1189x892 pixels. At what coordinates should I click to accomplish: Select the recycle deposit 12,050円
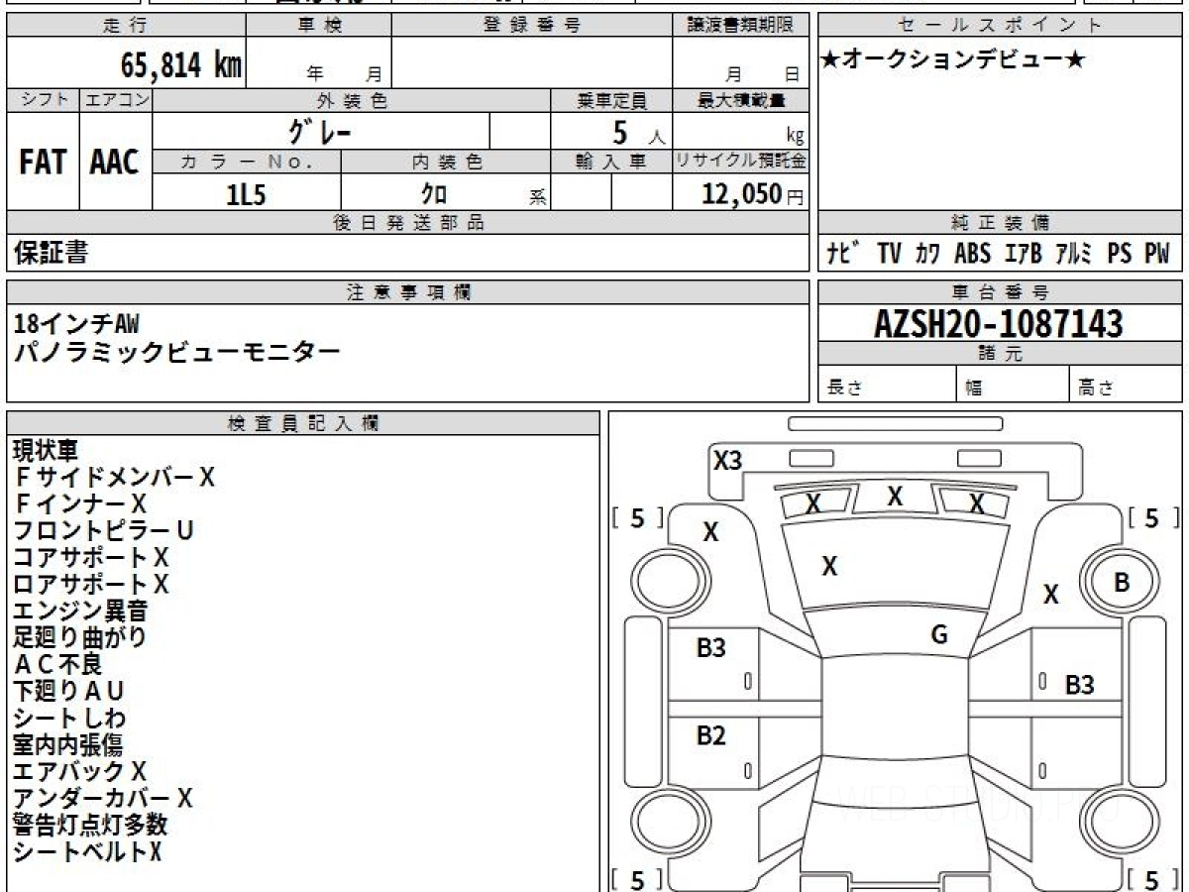click(753, 194)
